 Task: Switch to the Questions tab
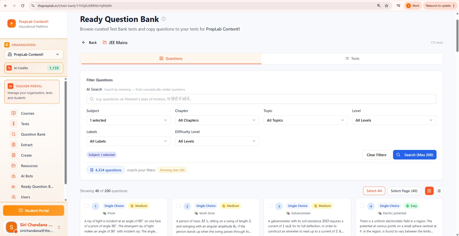tap(171, 58)
